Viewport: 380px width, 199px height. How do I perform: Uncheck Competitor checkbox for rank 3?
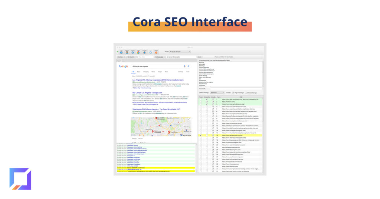click(x=207, y=104)
